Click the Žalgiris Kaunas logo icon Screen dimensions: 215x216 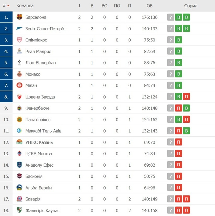(19, 210)
